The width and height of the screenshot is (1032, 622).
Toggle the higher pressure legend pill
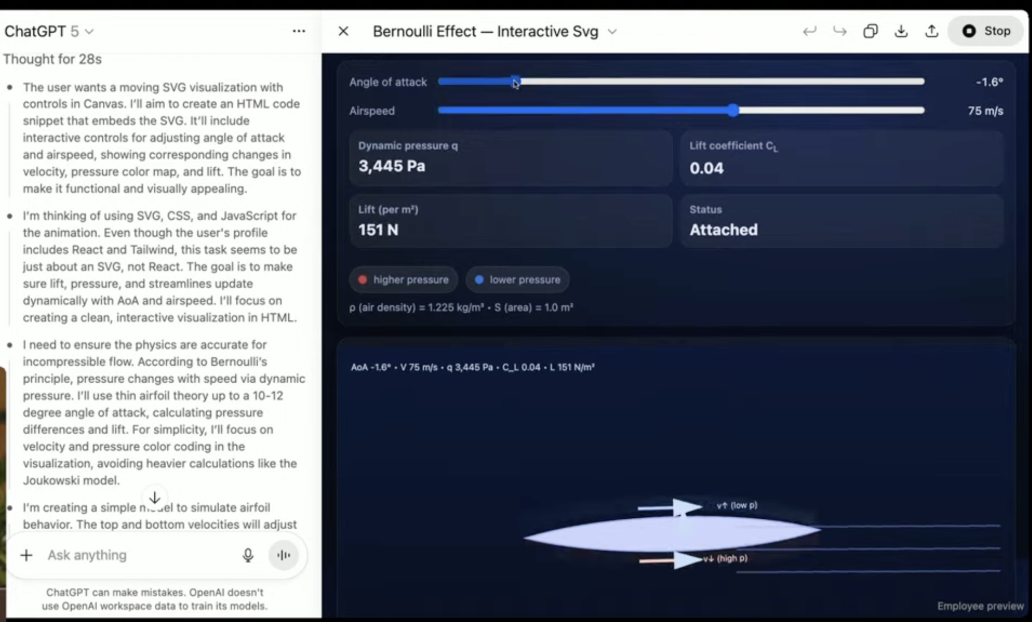(403, 280)
